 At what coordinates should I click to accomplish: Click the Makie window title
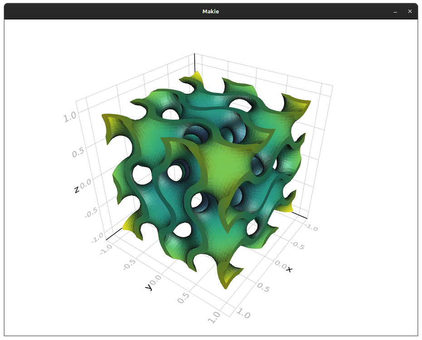pos(210,11)
